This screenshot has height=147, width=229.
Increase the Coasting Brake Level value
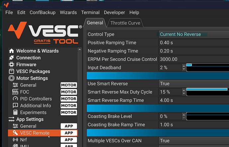point(184,115)
